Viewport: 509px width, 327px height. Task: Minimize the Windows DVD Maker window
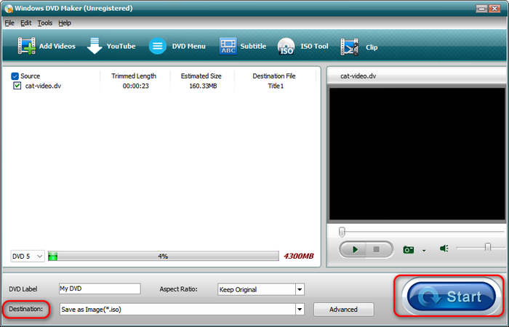[481, 9]
